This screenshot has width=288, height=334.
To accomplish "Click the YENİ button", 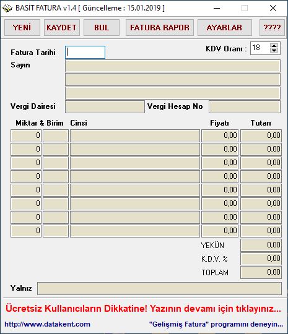I will coord(22,27).
